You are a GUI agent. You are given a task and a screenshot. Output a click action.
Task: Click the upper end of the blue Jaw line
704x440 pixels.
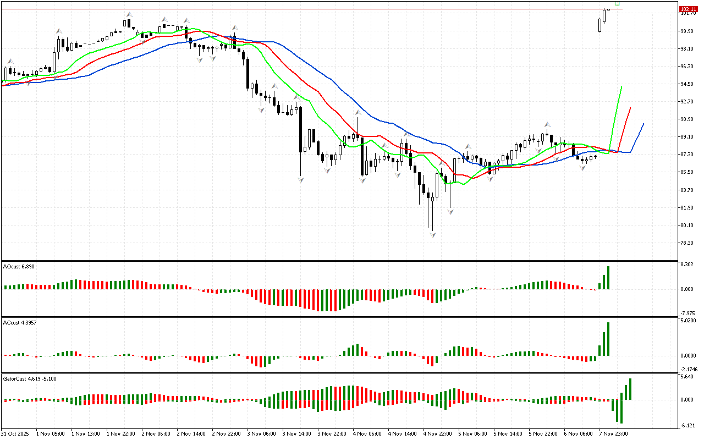(x=643, y=124)
